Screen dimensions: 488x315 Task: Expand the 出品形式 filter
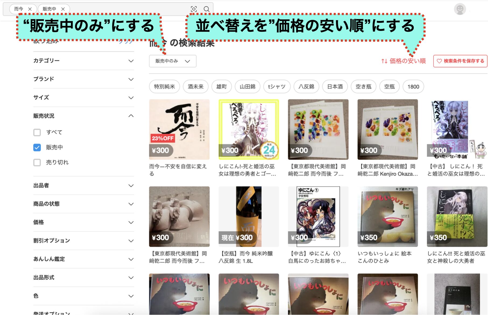pos(83,277)
